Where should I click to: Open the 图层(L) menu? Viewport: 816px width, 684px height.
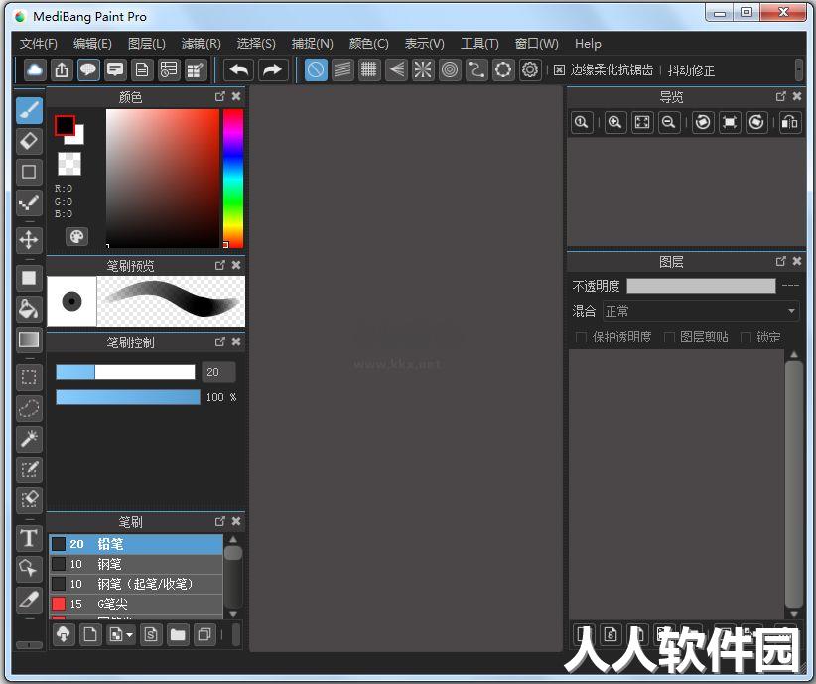(147, 44)
